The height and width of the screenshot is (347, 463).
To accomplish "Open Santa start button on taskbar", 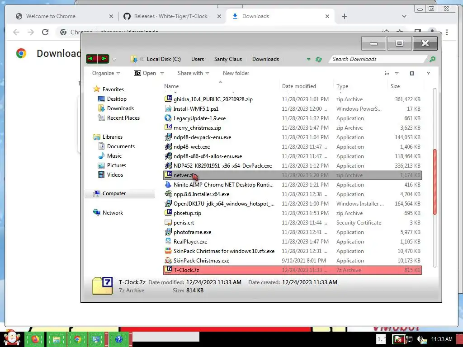I will (x=12, y=338).
